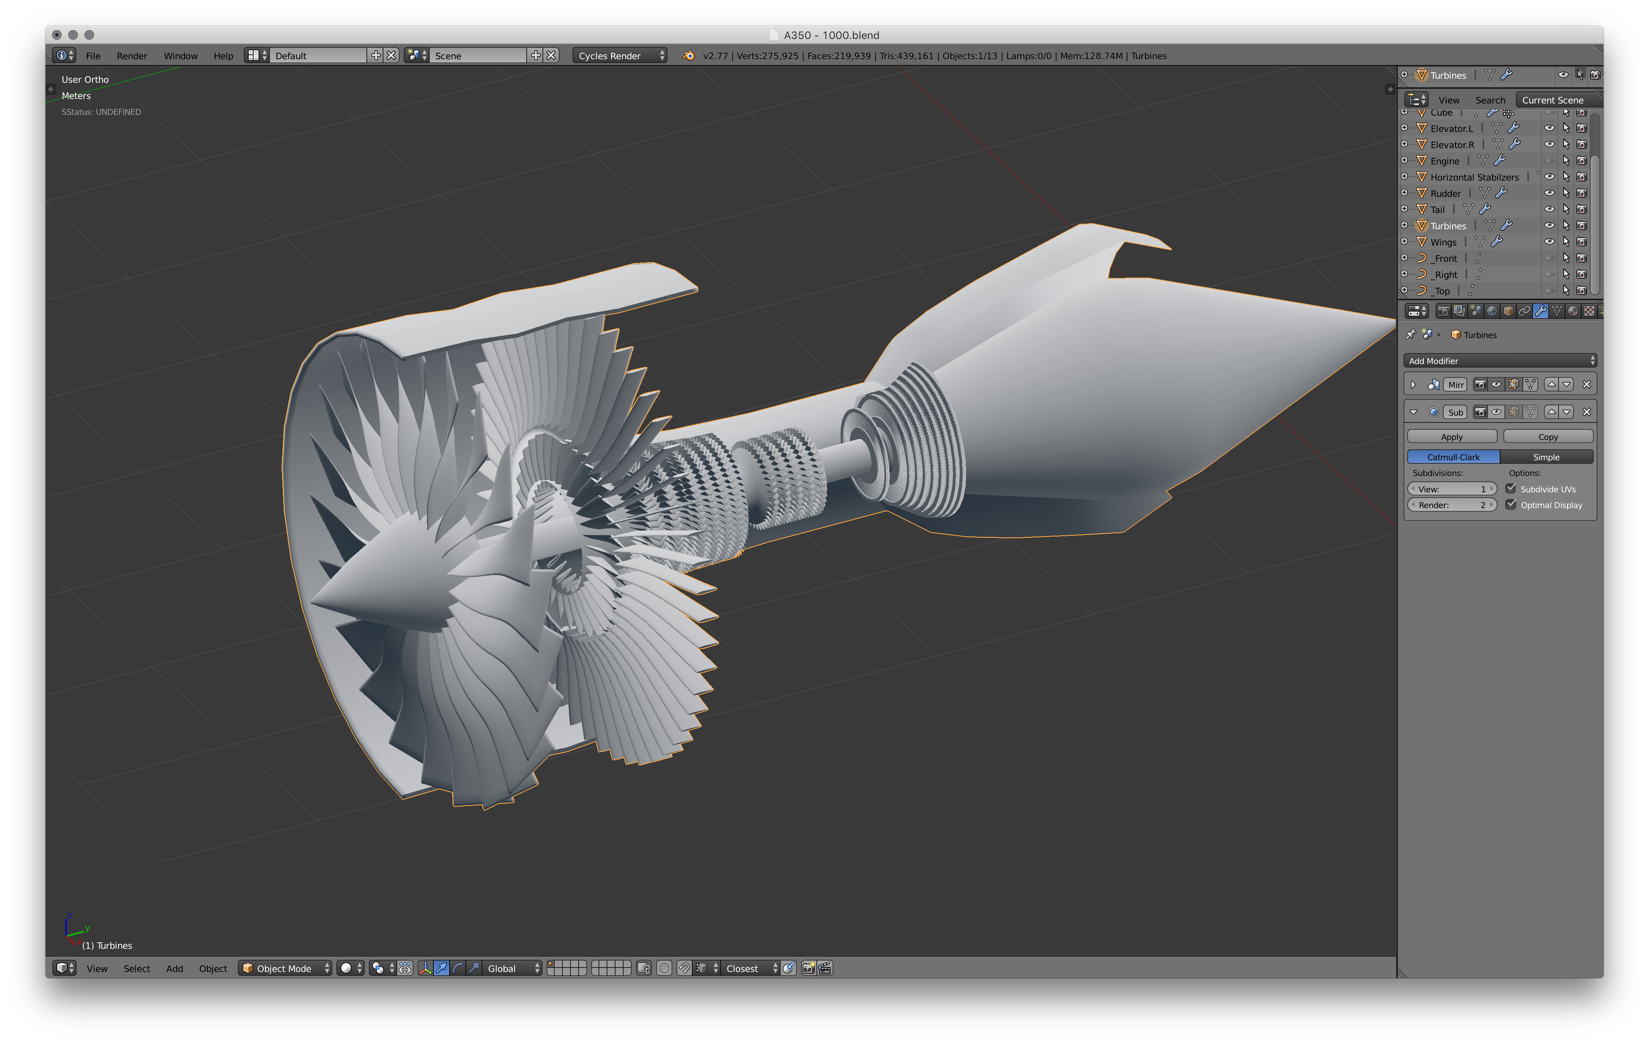Screen dimensions: 1649x1043
Task: Click the View subdivisions value field
Action: tap(1452, 488)
